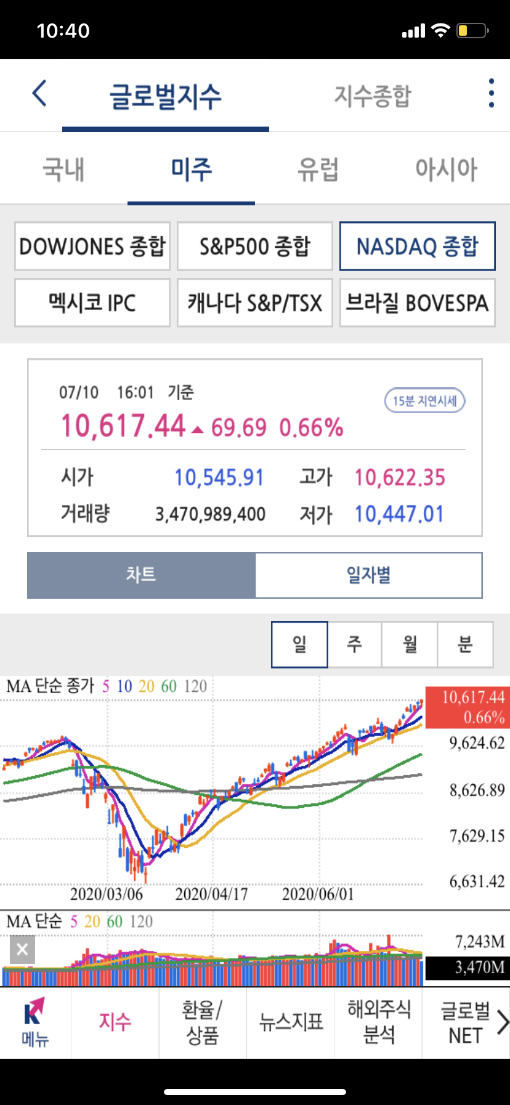
Task: Tap the 15분 지연시세 badge
Action: (425, 401)
